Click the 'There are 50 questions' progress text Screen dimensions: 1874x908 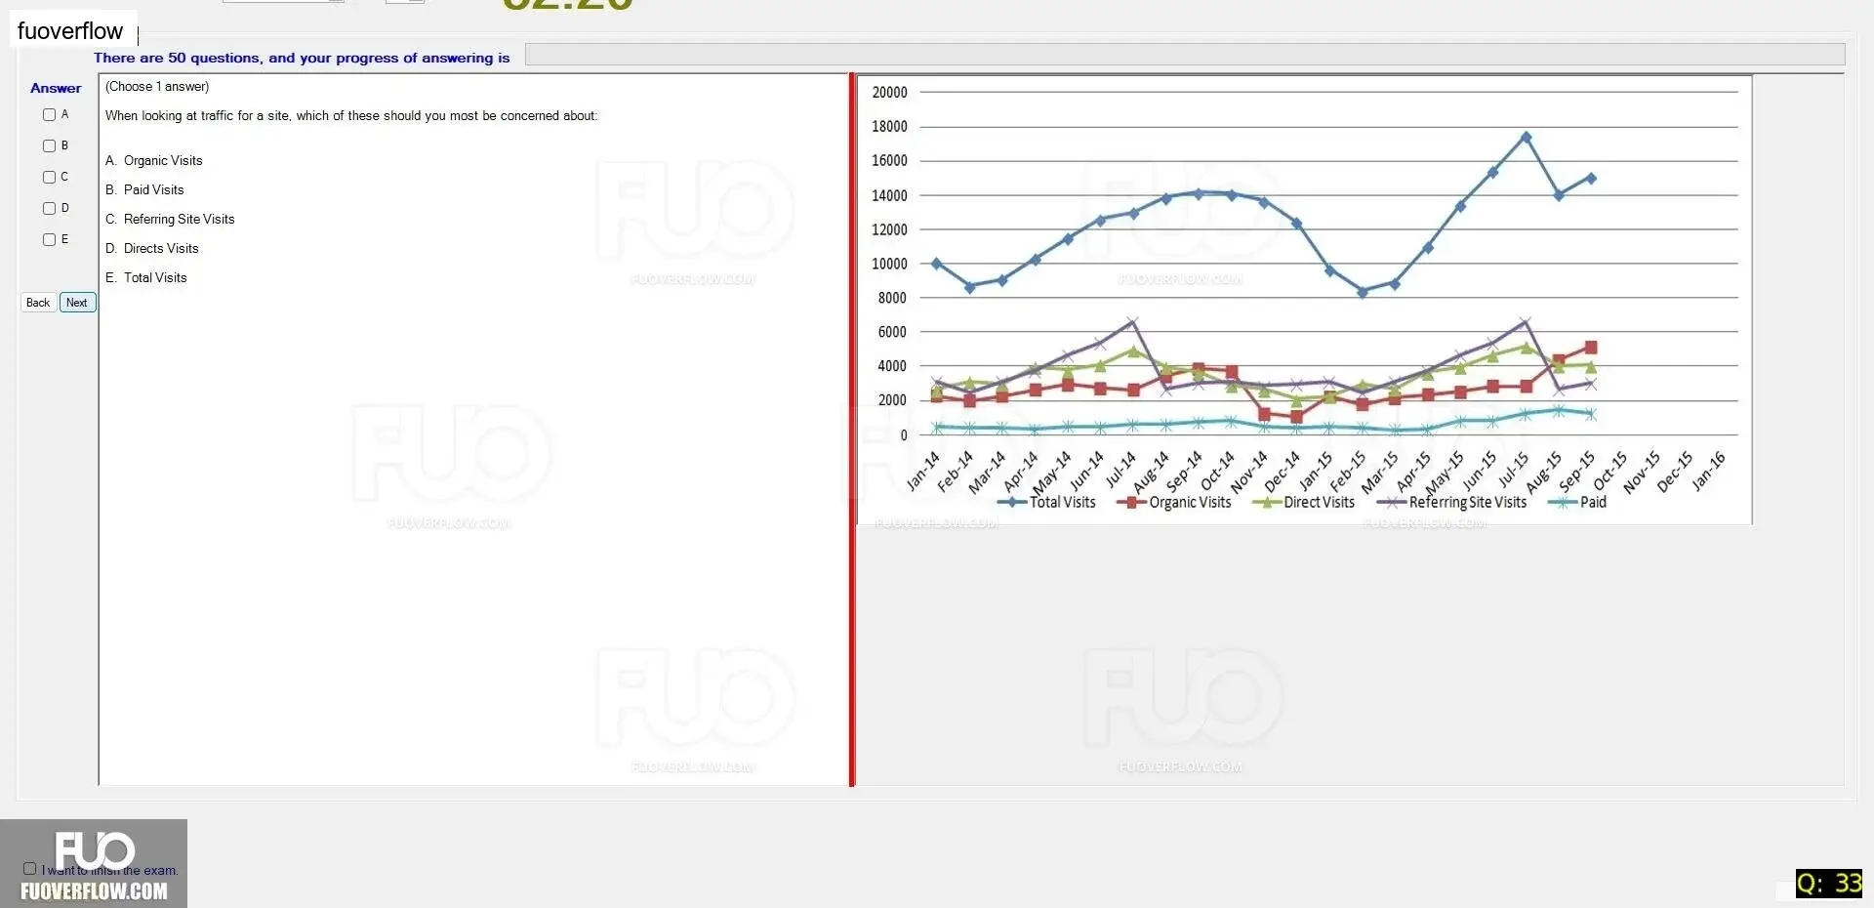pyautogui.click(x=302, y=59)
